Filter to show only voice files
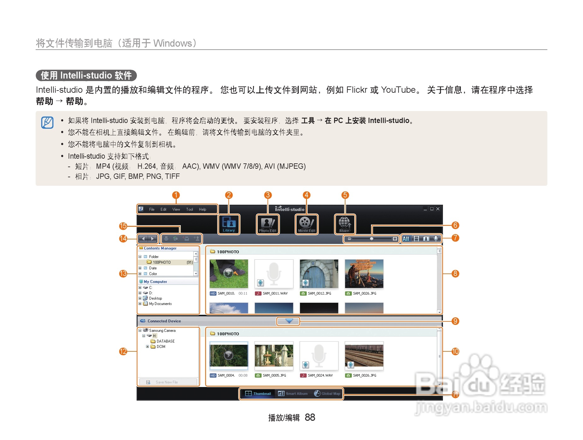 [x=436, y=239]
